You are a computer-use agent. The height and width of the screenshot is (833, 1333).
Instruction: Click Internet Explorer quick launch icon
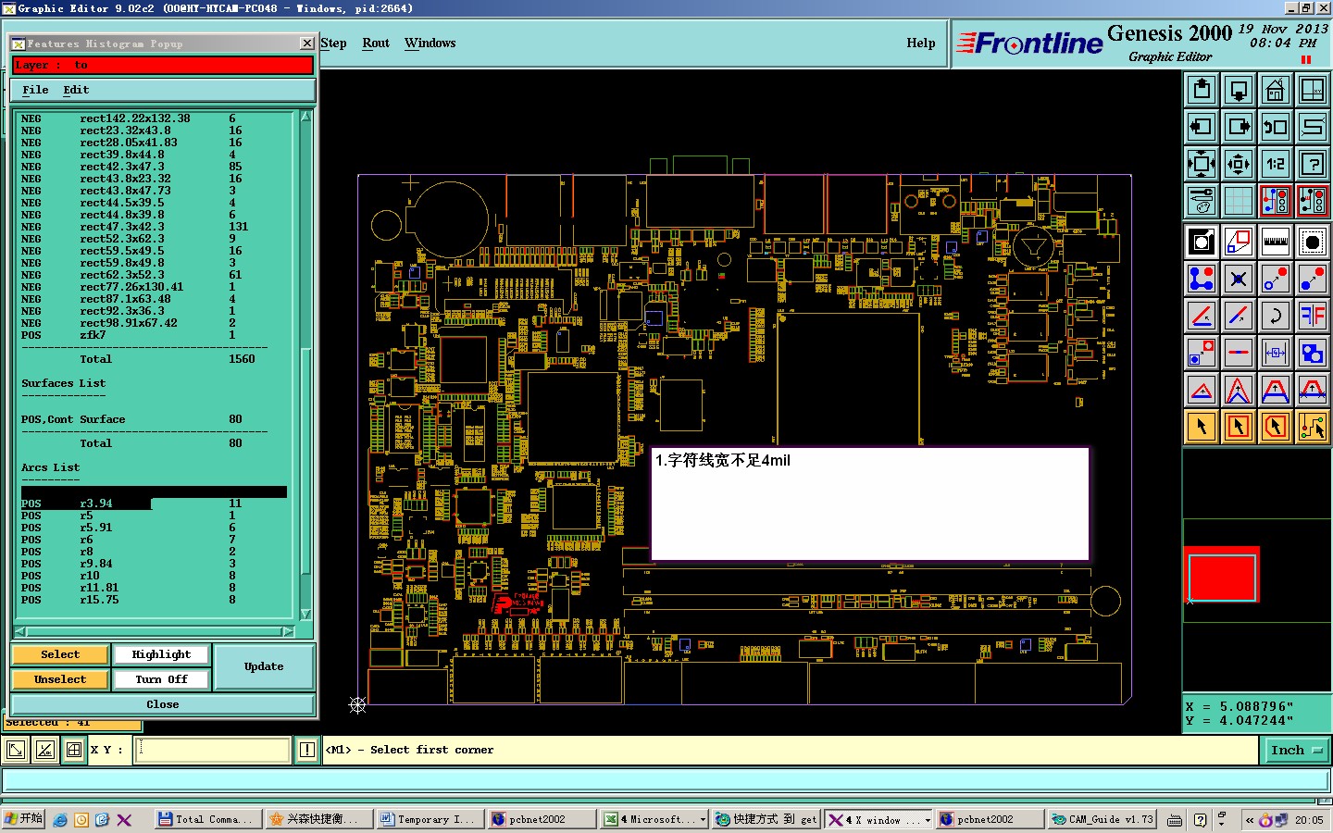pos(61,819)
